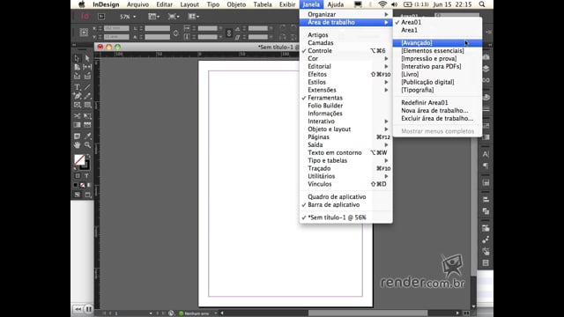Viewport: 564px width, 317px height.
Task: Apply None using the red slash button
Action: (x=82, y=185)
